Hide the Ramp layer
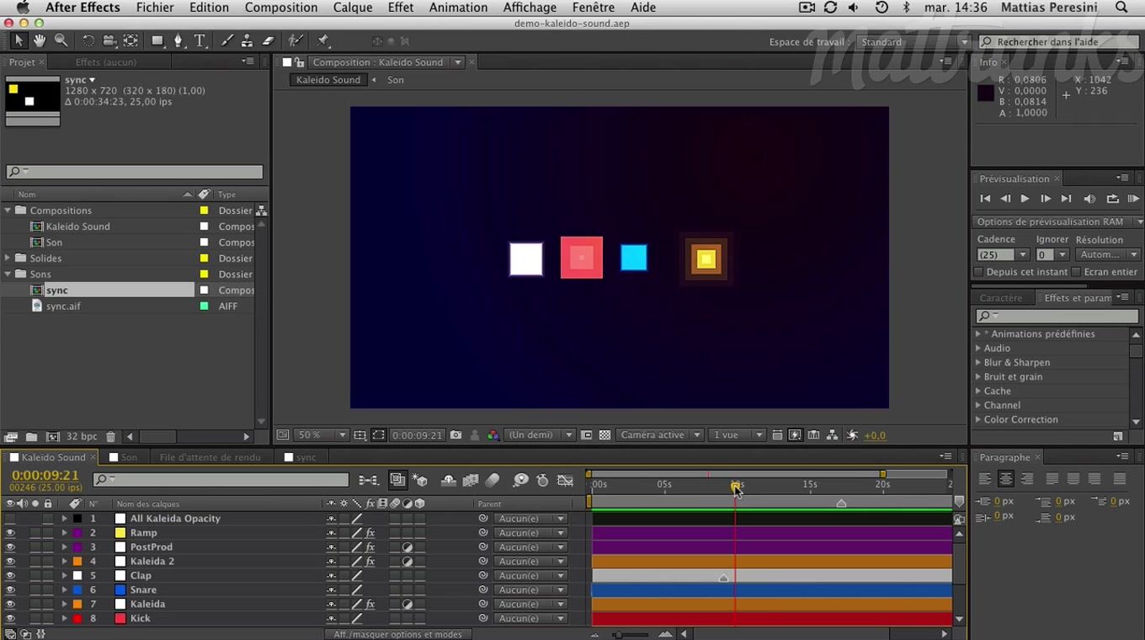Viewport: 1145px width, 640px height. pos(10,533)
